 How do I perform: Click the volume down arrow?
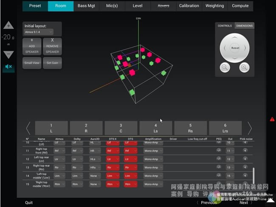tap(8, 54)
